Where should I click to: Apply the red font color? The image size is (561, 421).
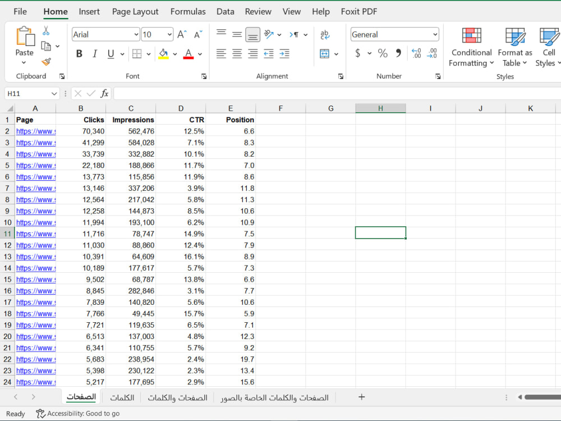(188, 54)
